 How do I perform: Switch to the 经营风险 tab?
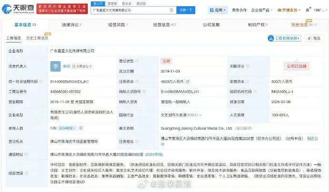(118, 25)
